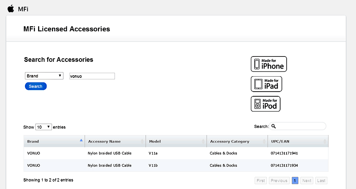Click the Made for iPhone badge
The height and width of the screenshot is (189, 356).
pyautogui.click(x=268, y=64)
